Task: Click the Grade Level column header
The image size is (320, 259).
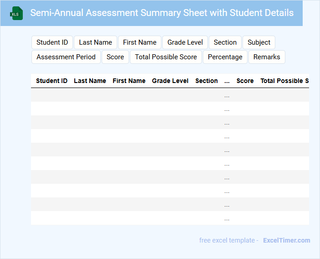Action: click(170, 81)
